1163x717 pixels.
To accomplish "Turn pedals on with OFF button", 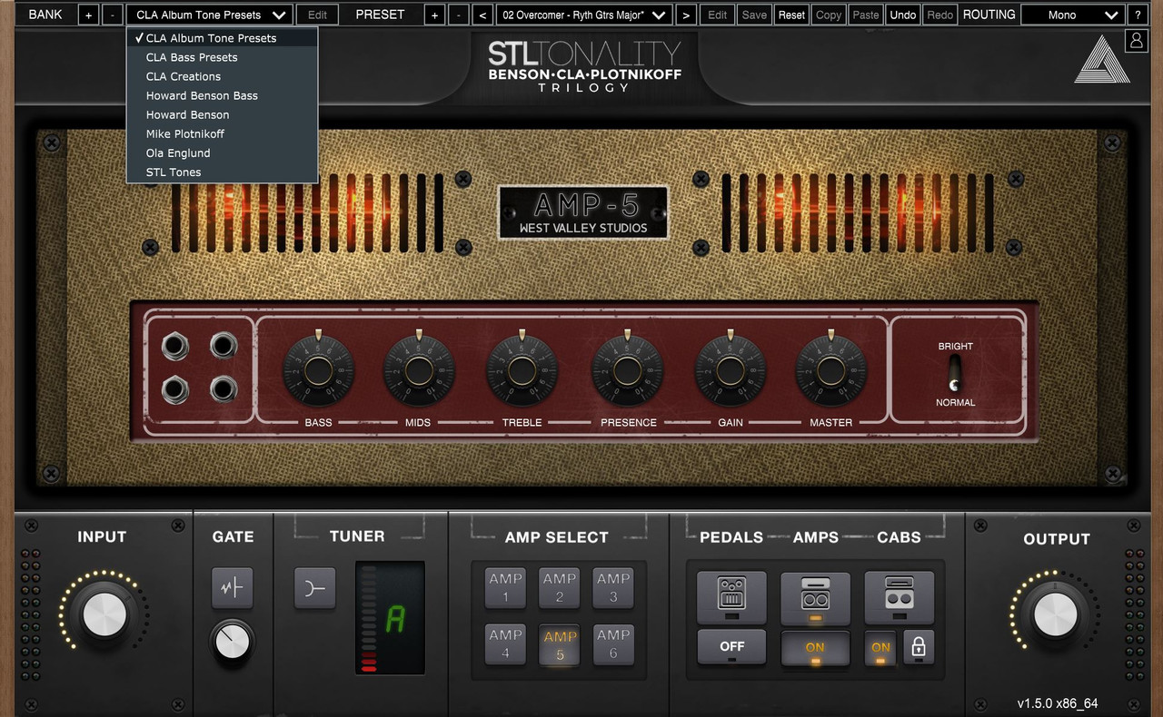I will 732,647.
